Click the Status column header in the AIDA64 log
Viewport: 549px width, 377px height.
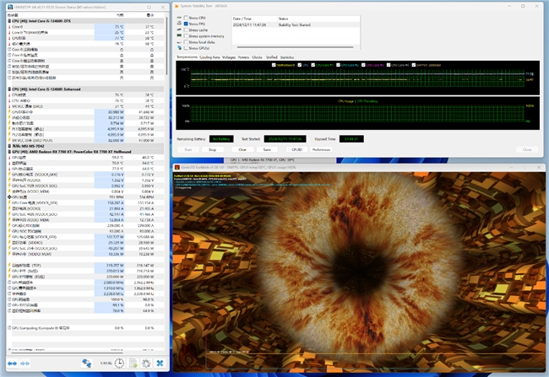coord(318,19)
